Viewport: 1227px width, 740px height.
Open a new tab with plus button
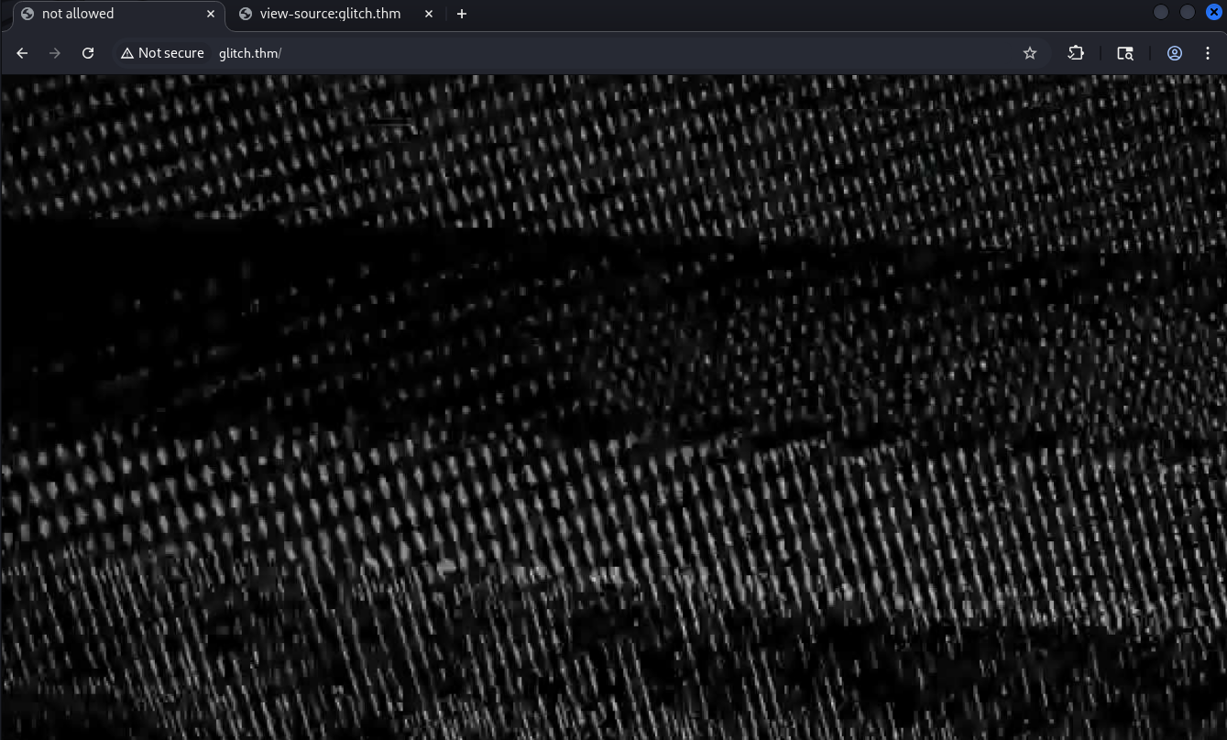click(462, 14)
